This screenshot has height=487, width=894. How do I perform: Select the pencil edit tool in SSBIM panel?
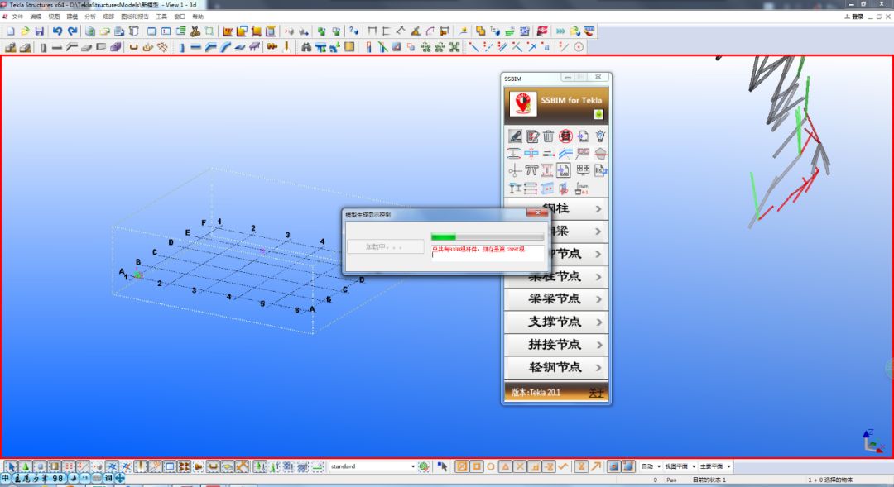[x=515, y=136]
